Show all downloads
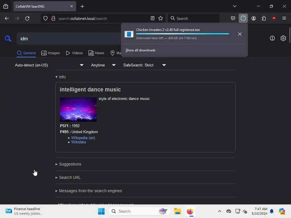 pyautogui.click(x=140, y=50)
